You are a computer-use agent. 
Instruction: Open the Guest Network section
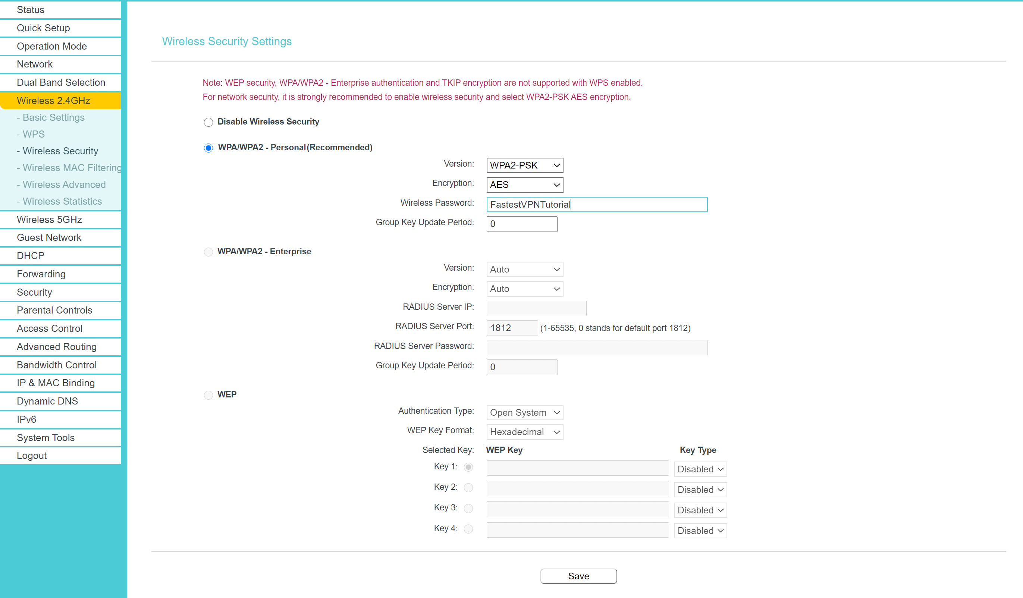point(49,237)
